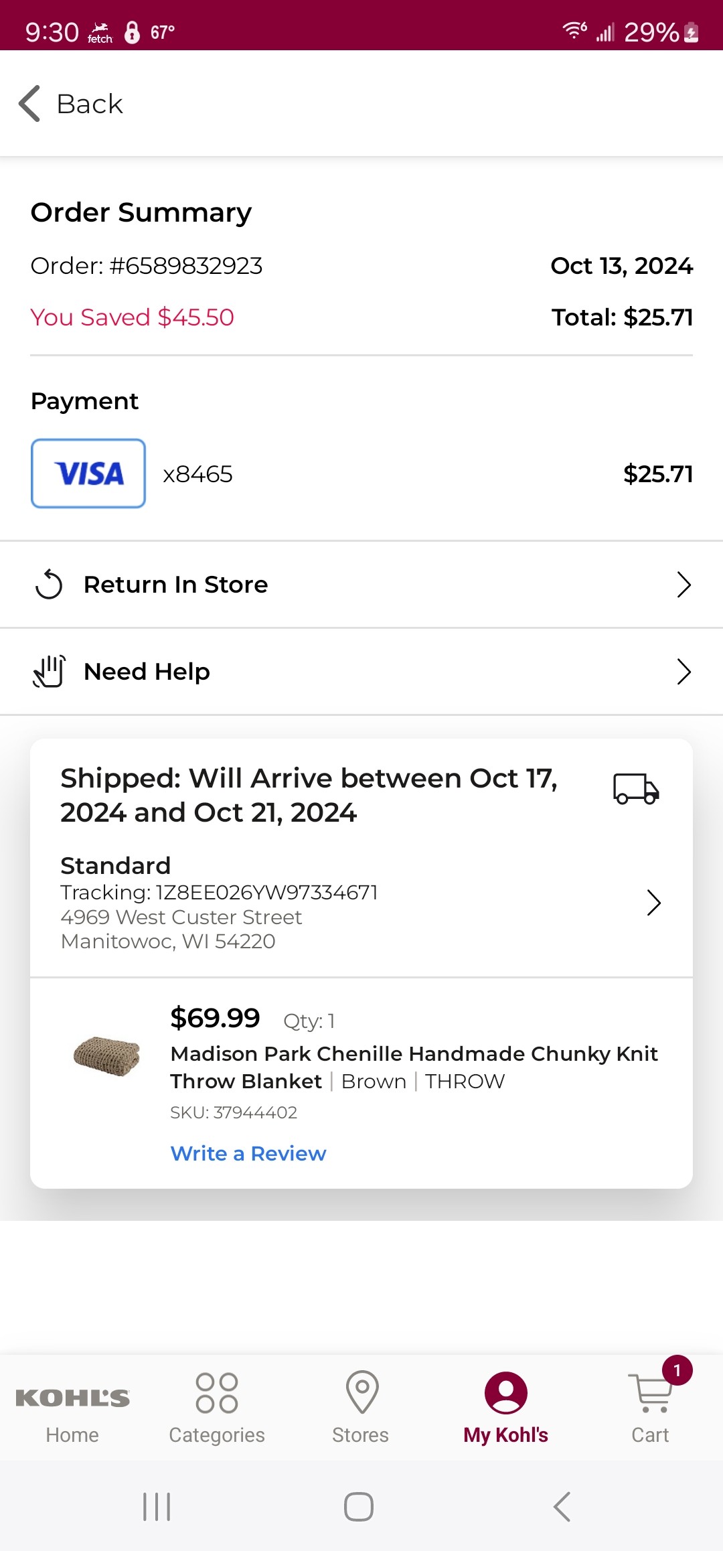Image resolution: width=723 pixels, height=1551 pixels.
Task: Open the chunky knit throw blanket thumbnail
Action: tap(107, 1056)
